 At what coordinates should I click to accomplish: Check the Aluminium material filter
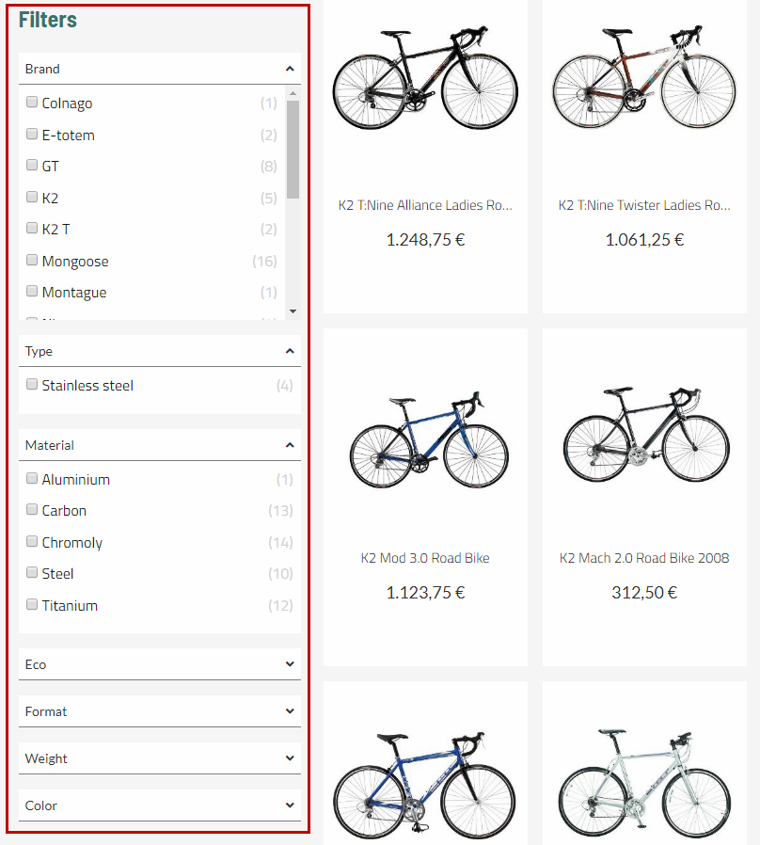32,478
